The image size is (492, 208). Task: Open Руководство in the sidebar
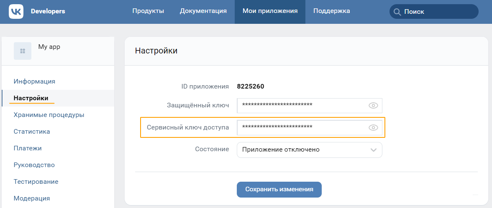point(34,165)
